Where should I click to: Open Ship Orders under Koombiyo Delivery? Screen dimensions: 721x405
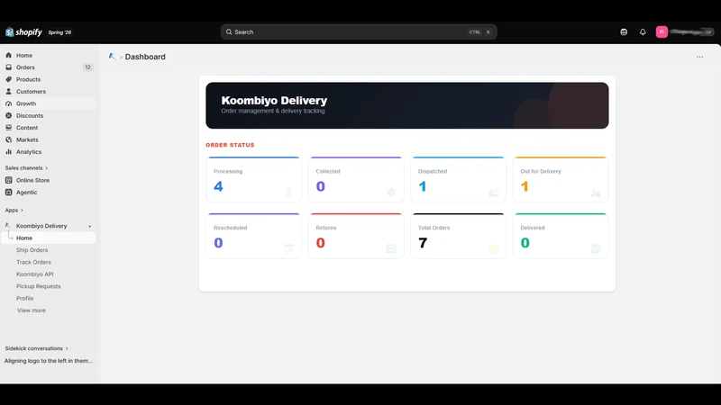coord(32,250)
